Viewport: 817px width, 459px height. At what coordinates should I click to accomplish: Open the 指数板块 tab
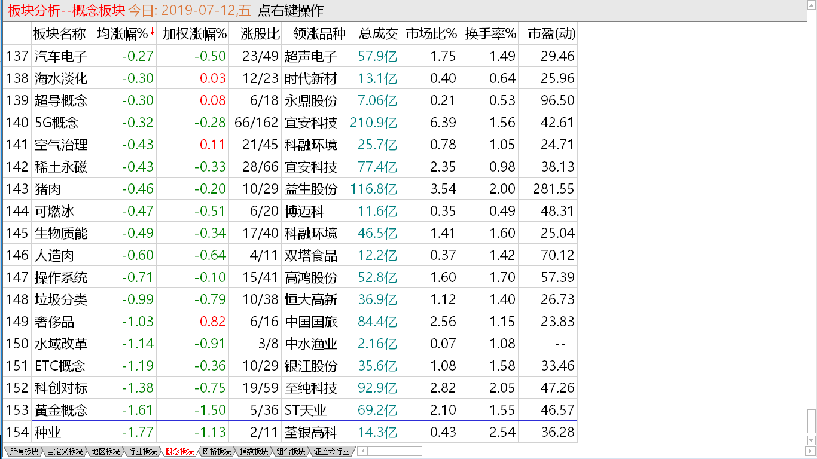coord(254,451)
